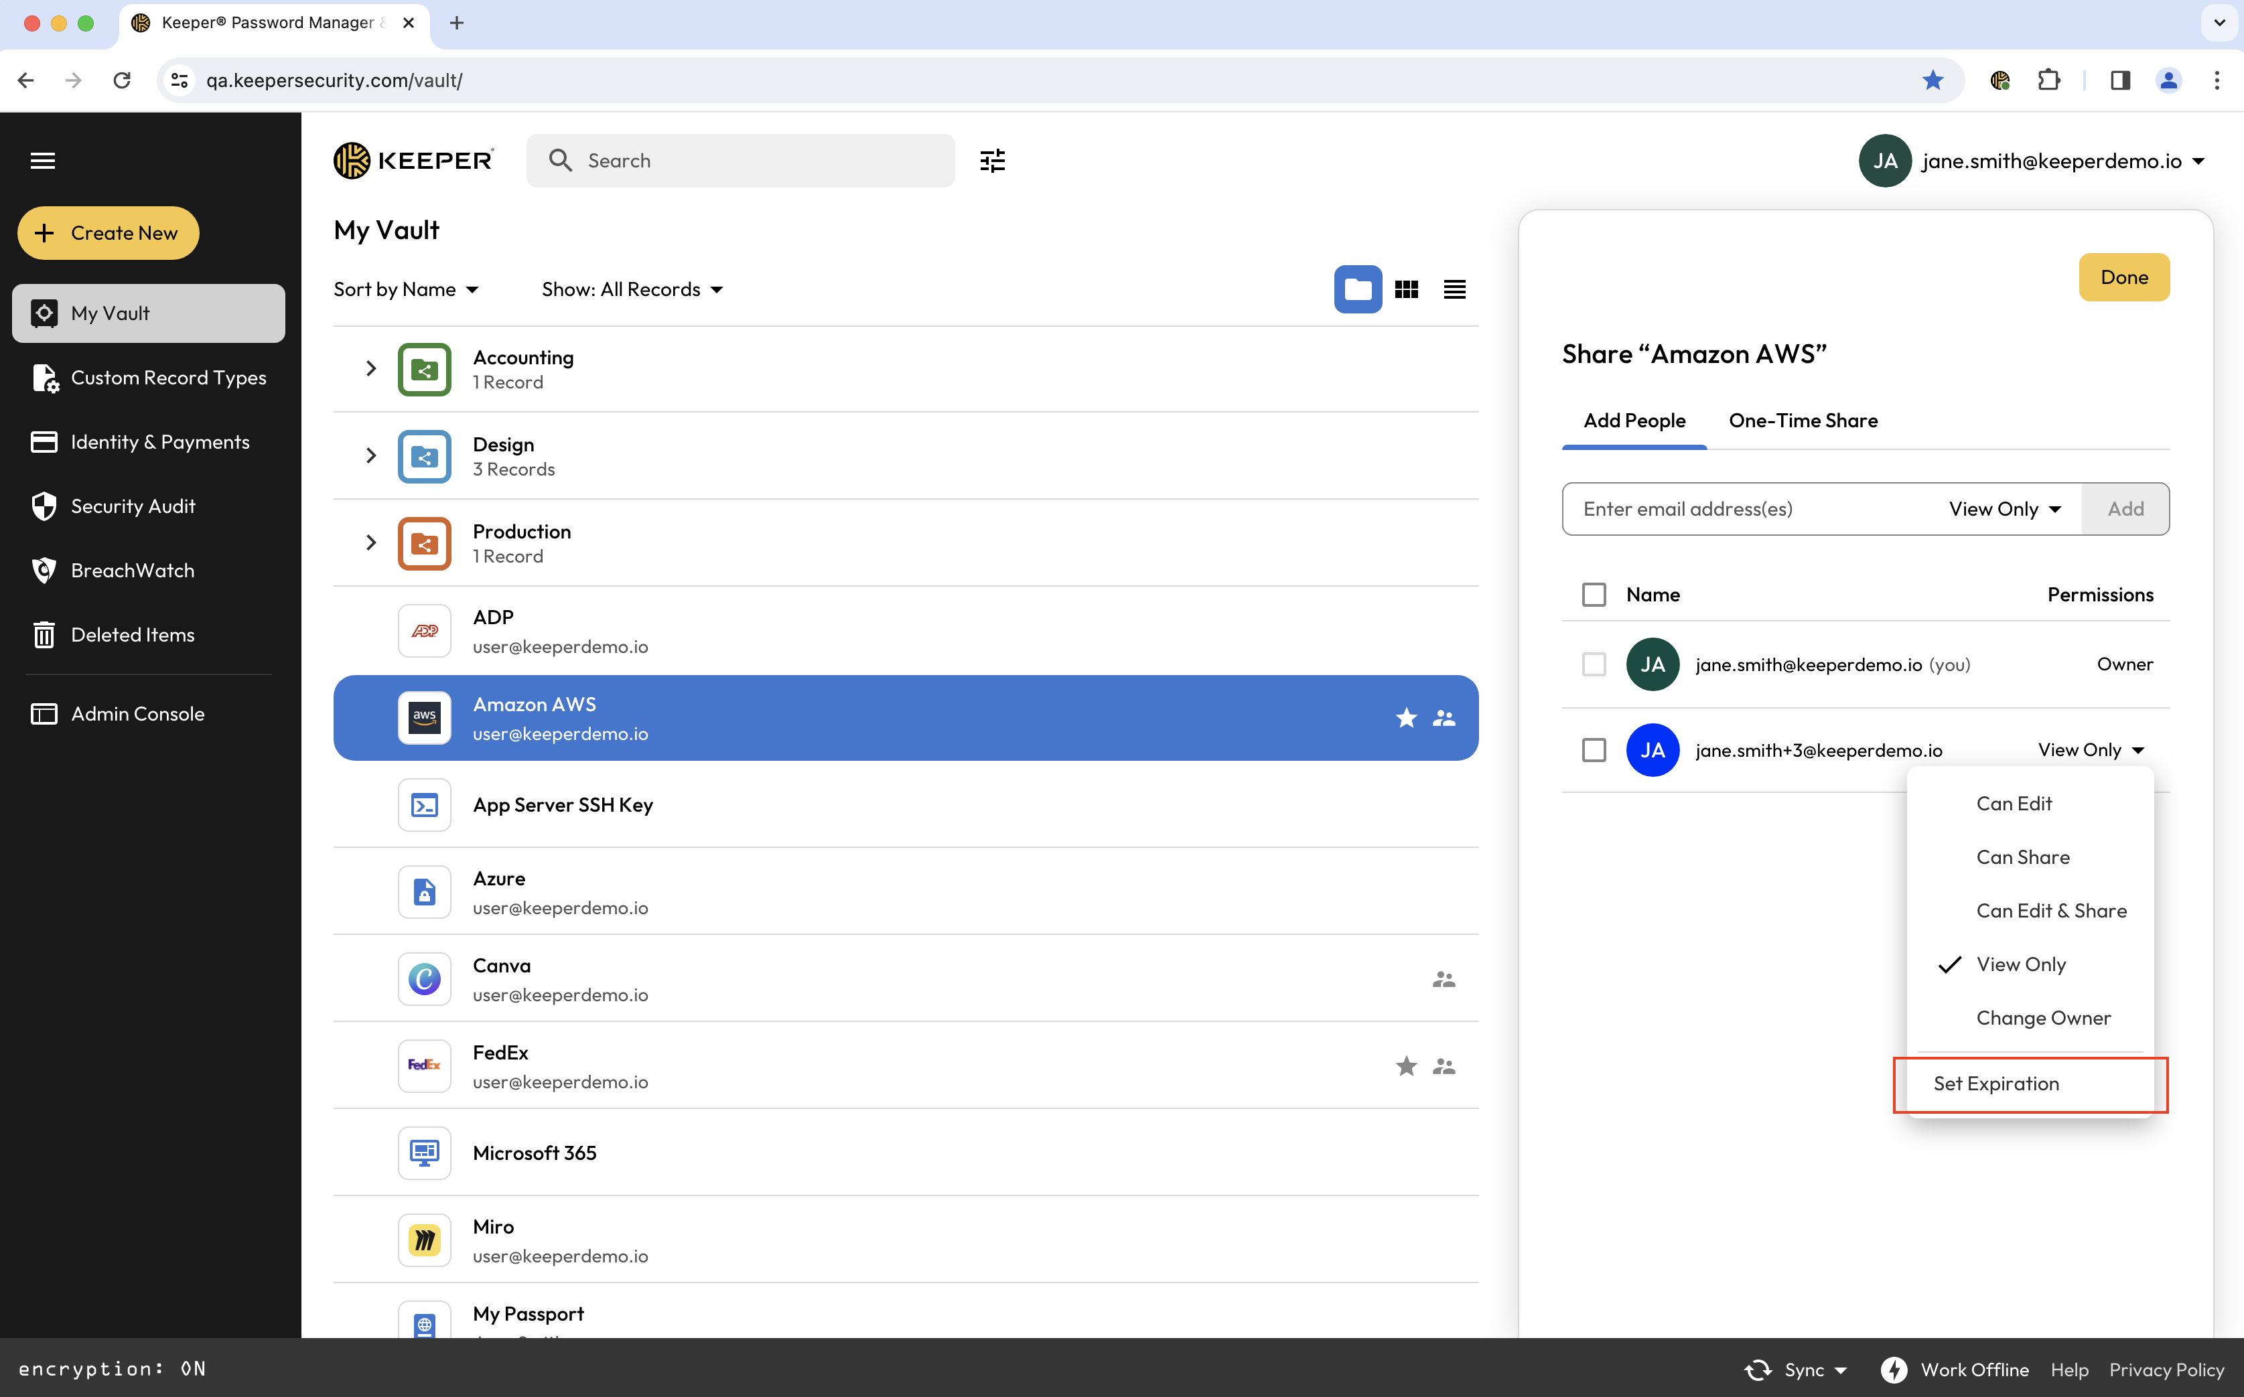Viewport: 2244px width, 1397px height.
Task: Expand the Accounting folder
Action: click(x=370, y=368)
